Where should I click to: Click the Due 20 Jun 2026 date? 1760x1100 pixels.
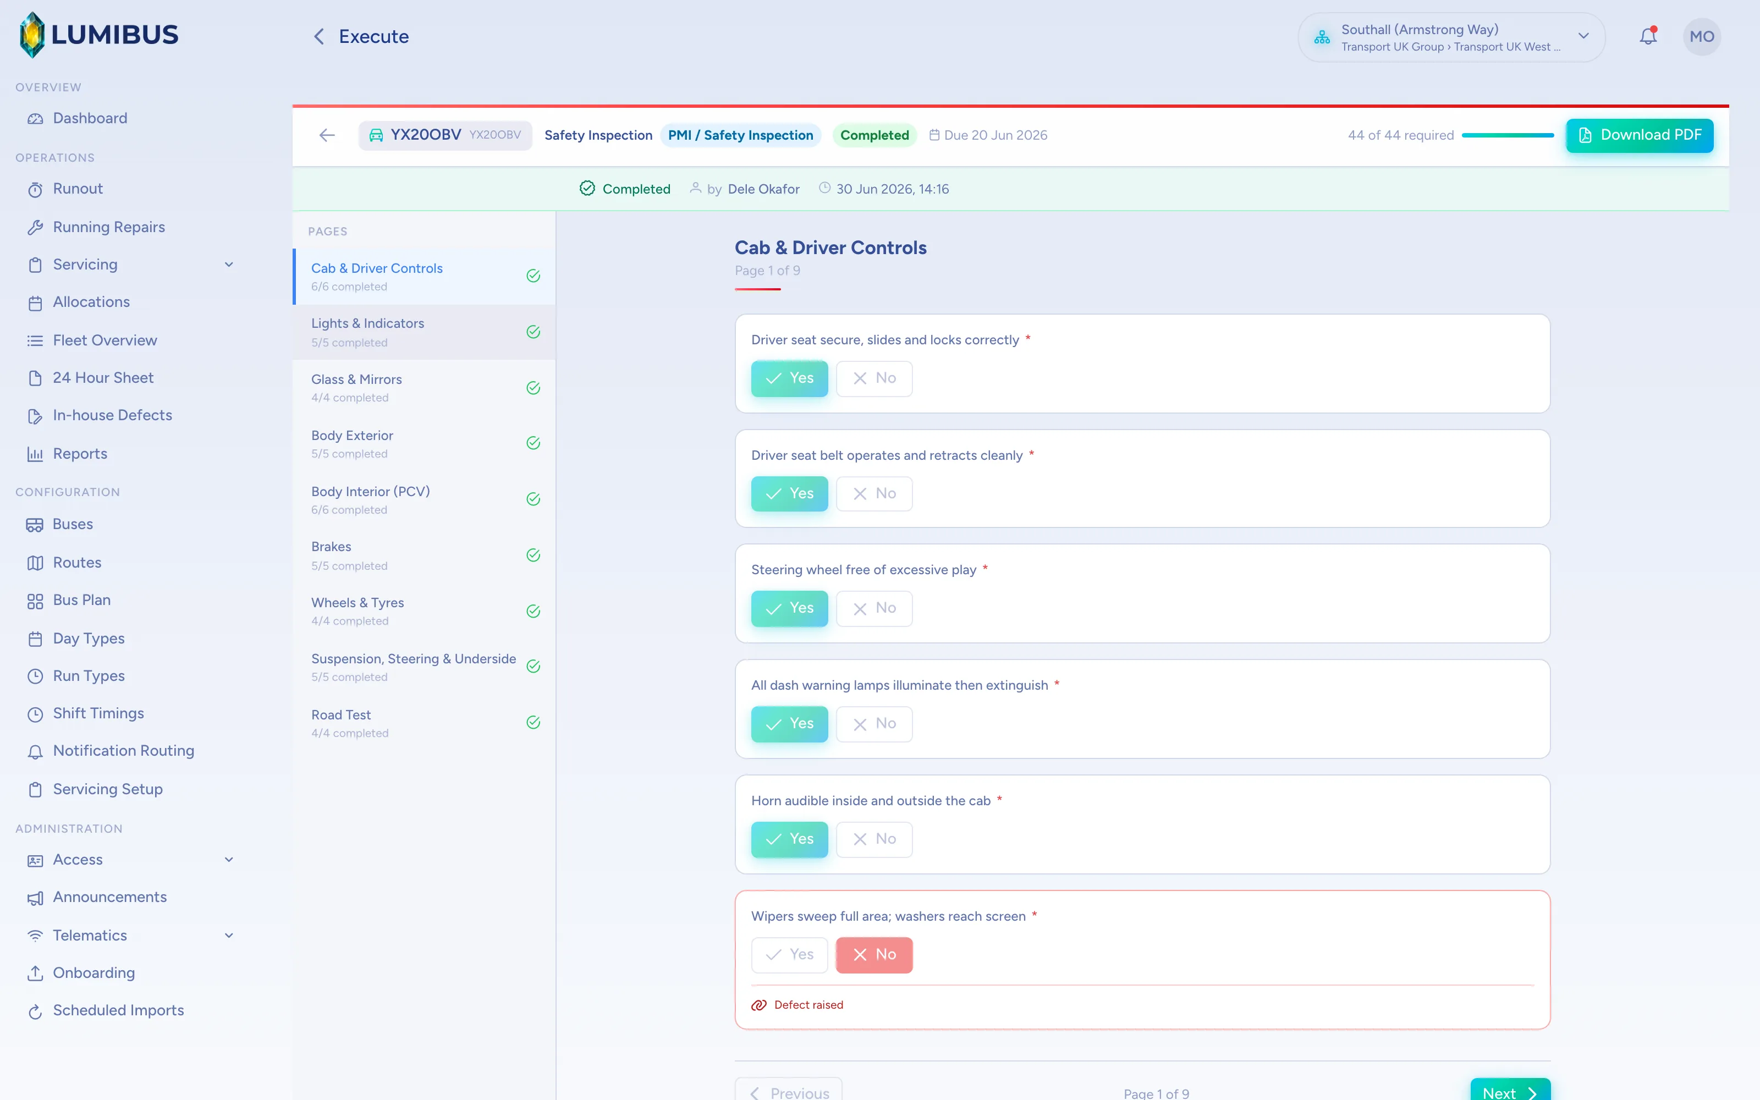988,135
